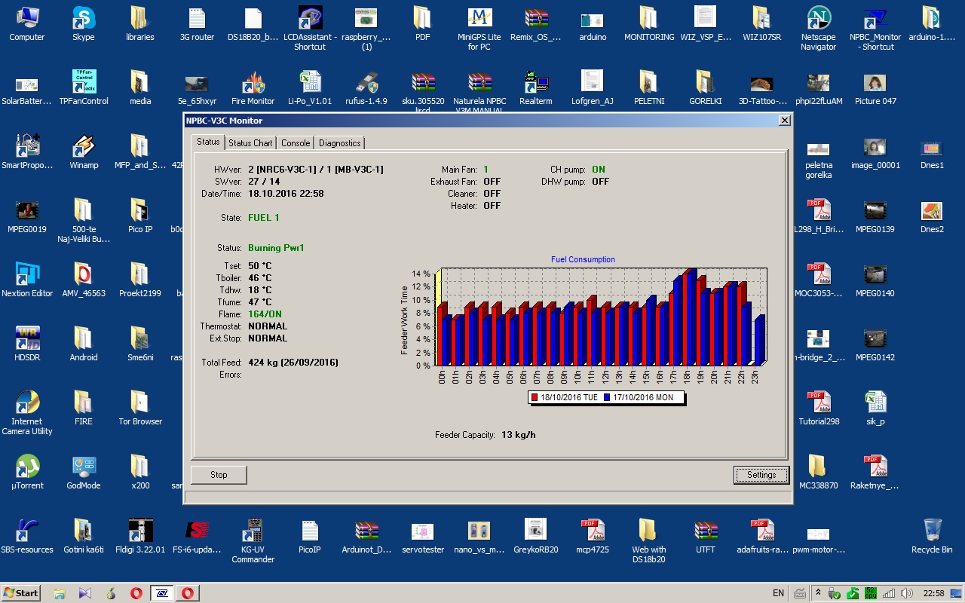Open Settings in NPBC monitor
This screenshot has height=603, width=965.
point(761,475)
